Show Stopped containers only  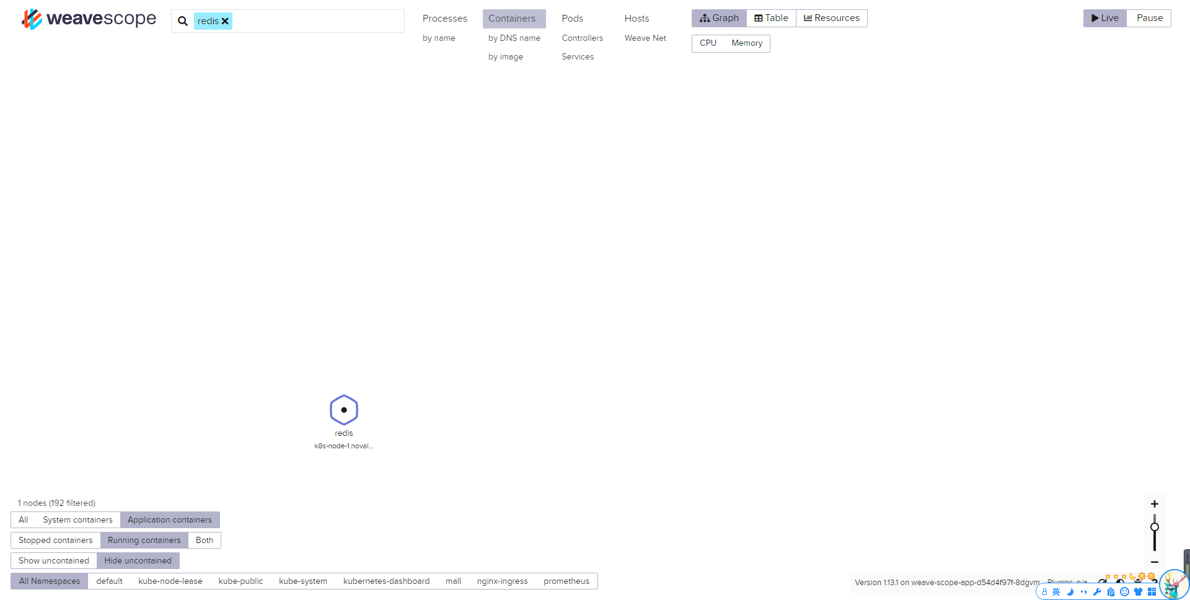pyautogui.click(x=56, y=541)
